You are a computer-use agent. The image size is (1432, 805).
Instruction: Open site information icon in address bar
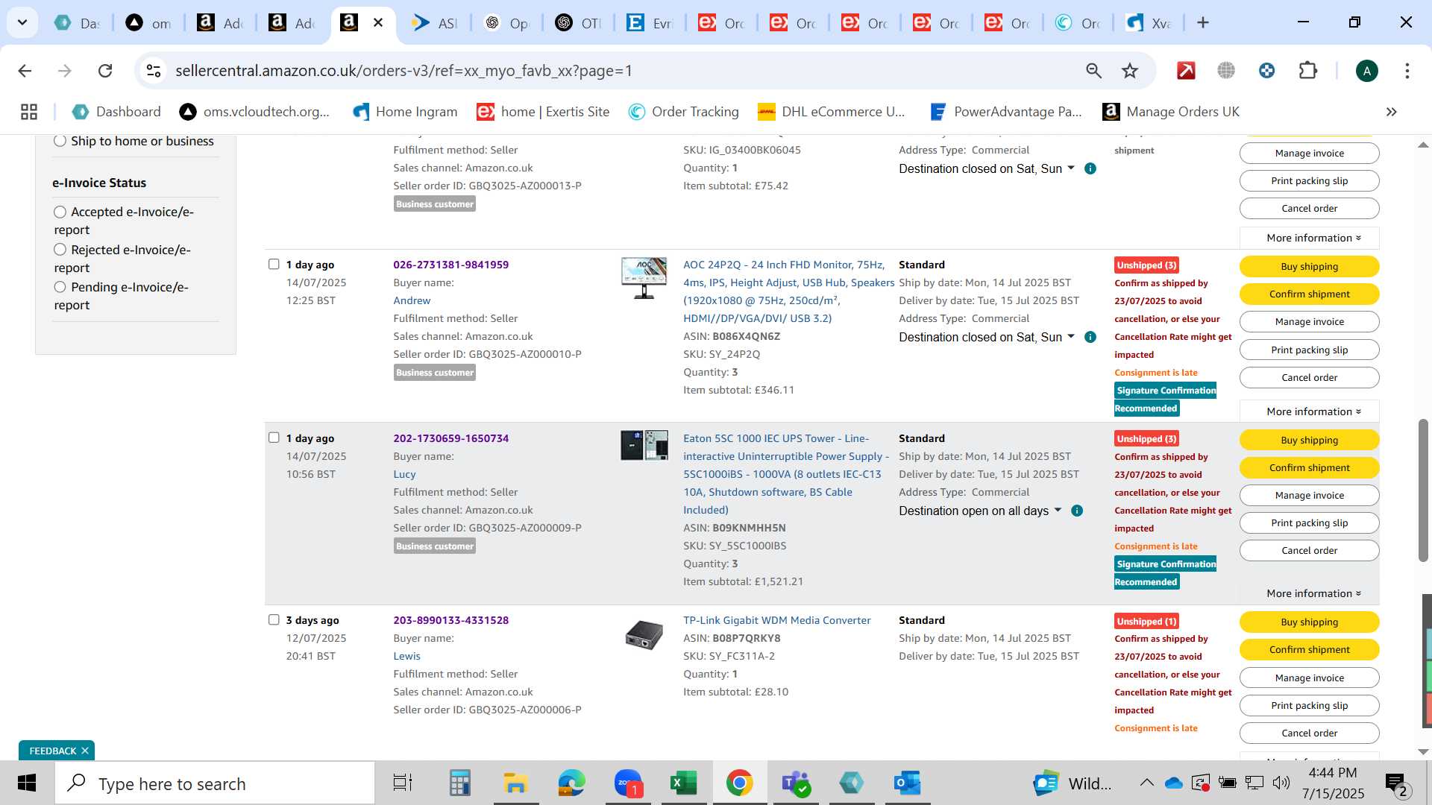pyautogui.click(x=154, y=71)
